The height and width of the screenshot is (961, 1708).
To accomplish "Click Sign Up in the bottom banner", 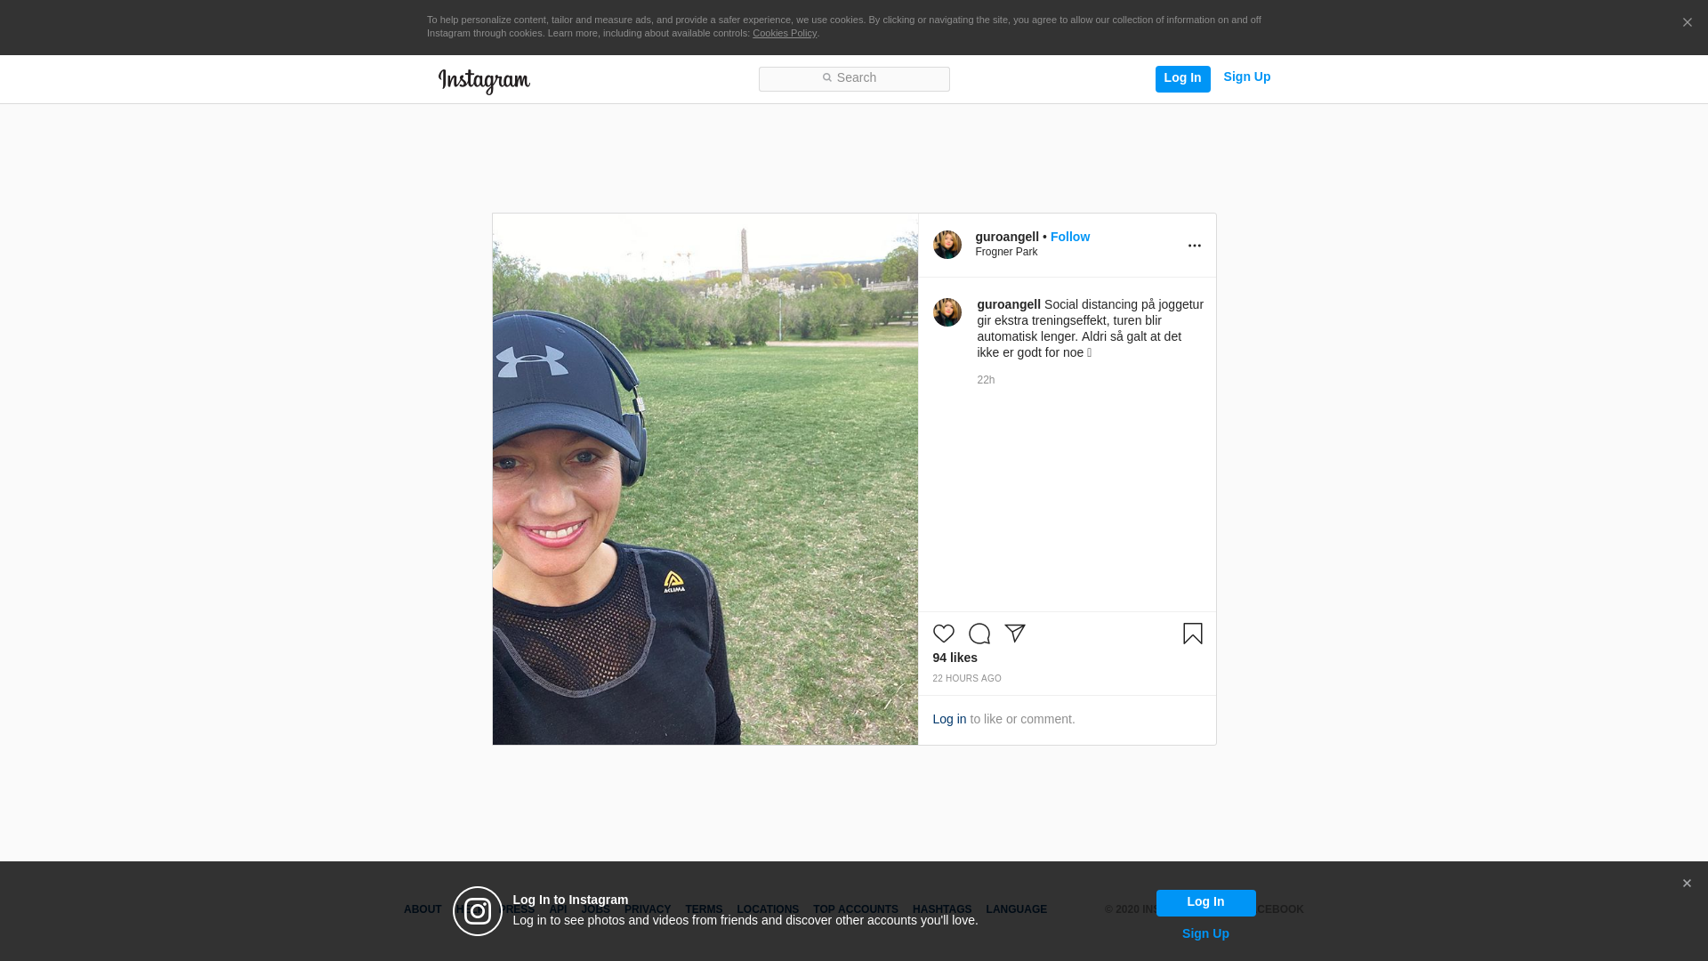I will coord(1205,933).
